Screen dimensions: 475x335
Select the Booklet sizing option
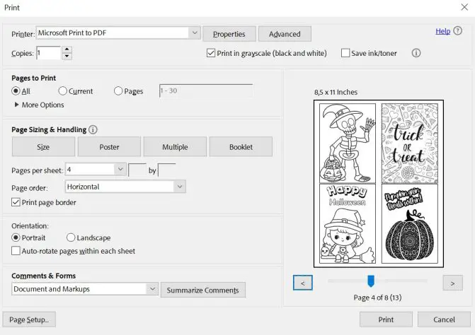[x=241, y=147]
